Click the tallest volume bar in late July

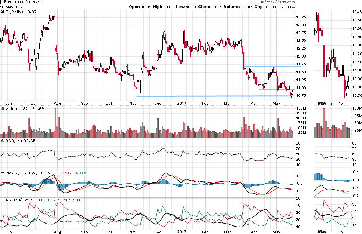55,123
